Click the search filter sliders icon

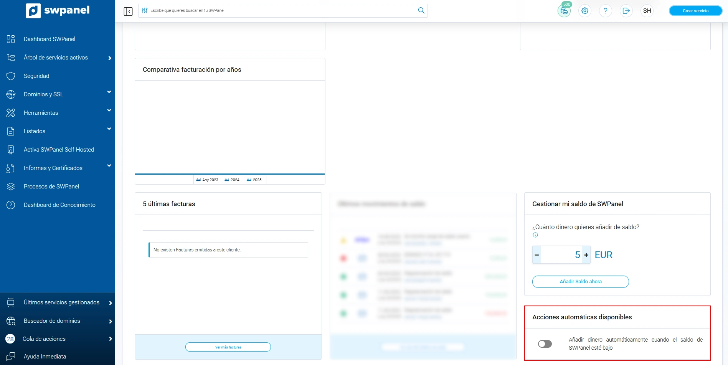[x=145, y=10]
